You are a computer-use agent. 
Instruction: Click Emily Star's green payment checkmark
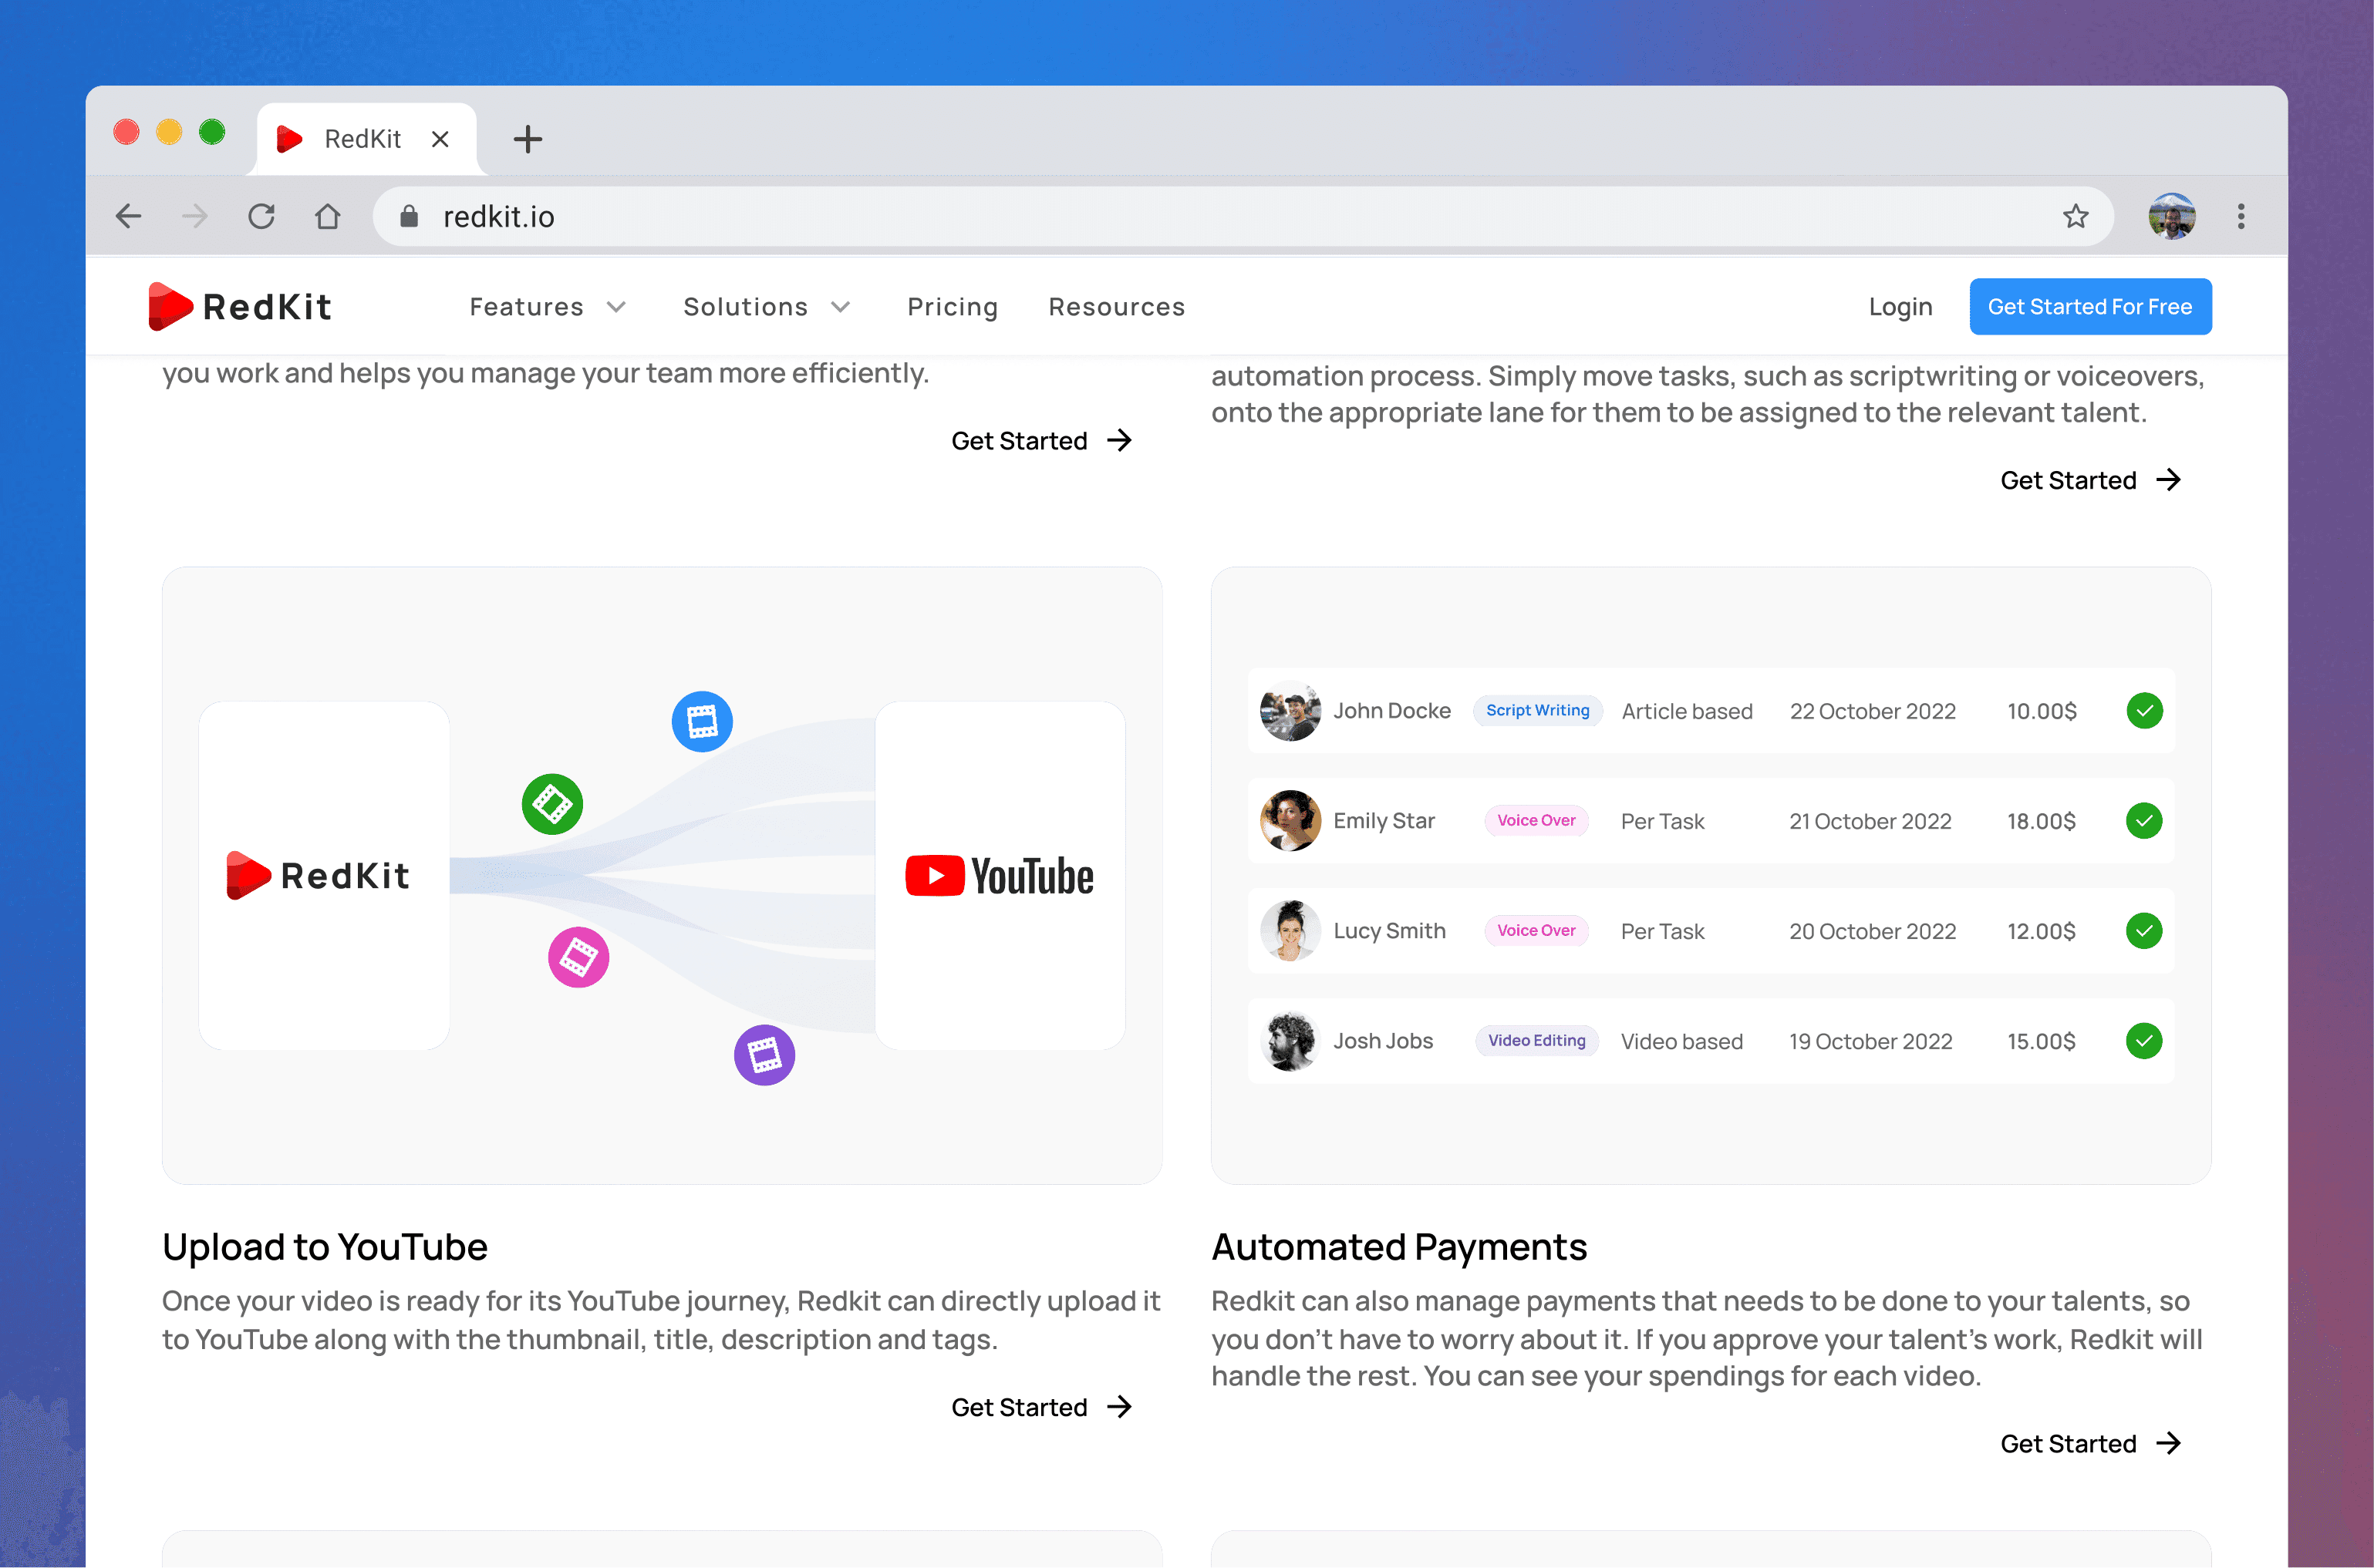[2144, 821]
